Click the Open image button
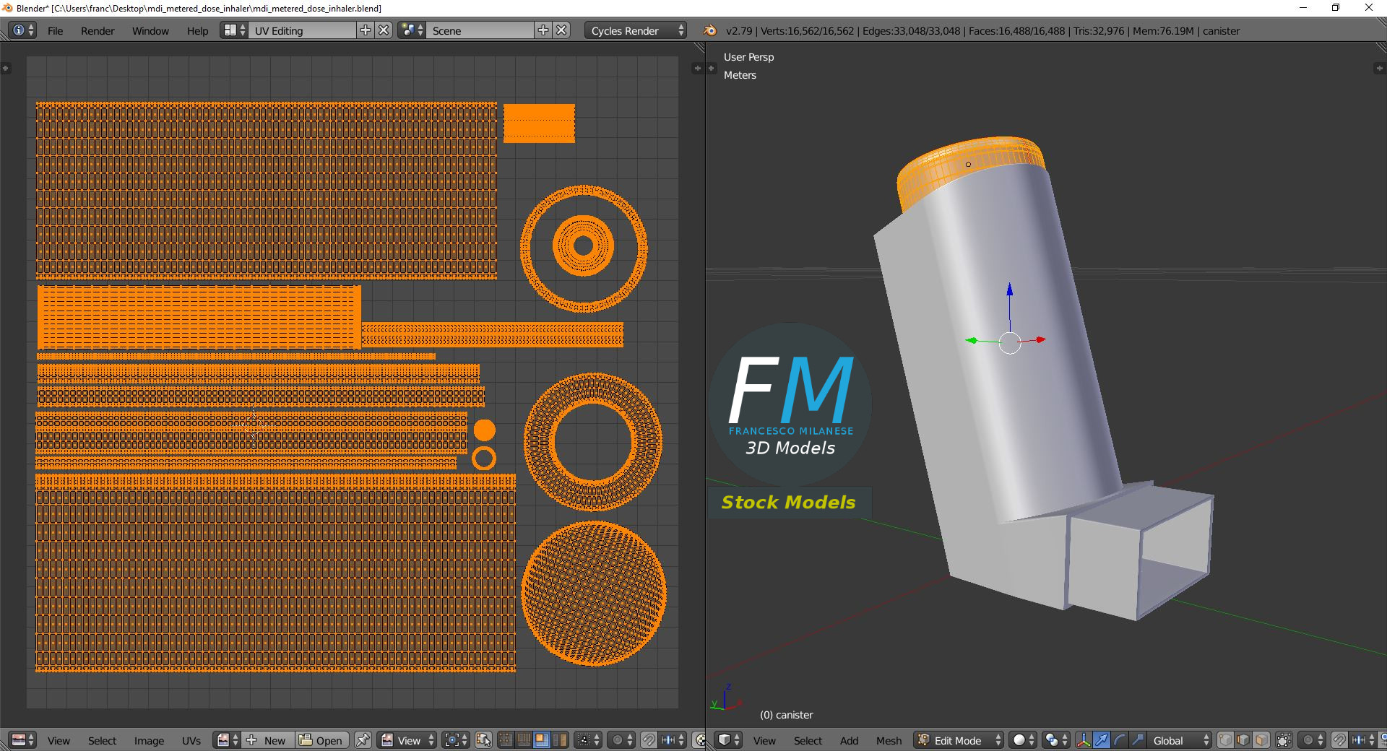 (321, 740)
